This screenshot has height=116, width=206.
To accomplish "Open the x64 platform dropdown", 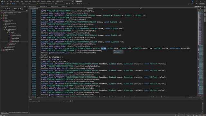I will pyautogui.click(x=32, y=4).
